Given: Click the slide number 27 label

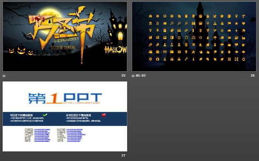Looking at the screenshot, I should (123, 155).
